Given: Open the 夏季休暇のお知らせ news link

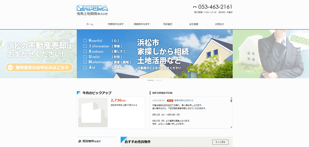Looking at the screenshot, I should [x=184, y=100].
